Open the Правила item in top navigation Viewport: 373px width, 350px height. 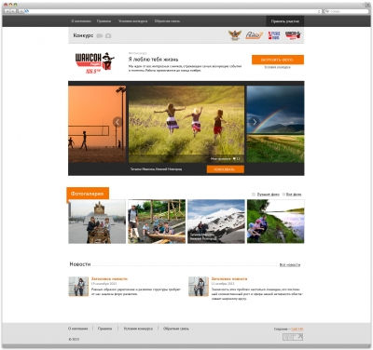(x=104, y=21)
